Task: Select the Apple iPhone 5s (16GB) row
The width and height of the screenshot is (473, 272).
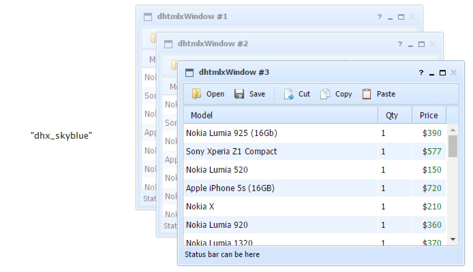Action: (x=315, y=188)
